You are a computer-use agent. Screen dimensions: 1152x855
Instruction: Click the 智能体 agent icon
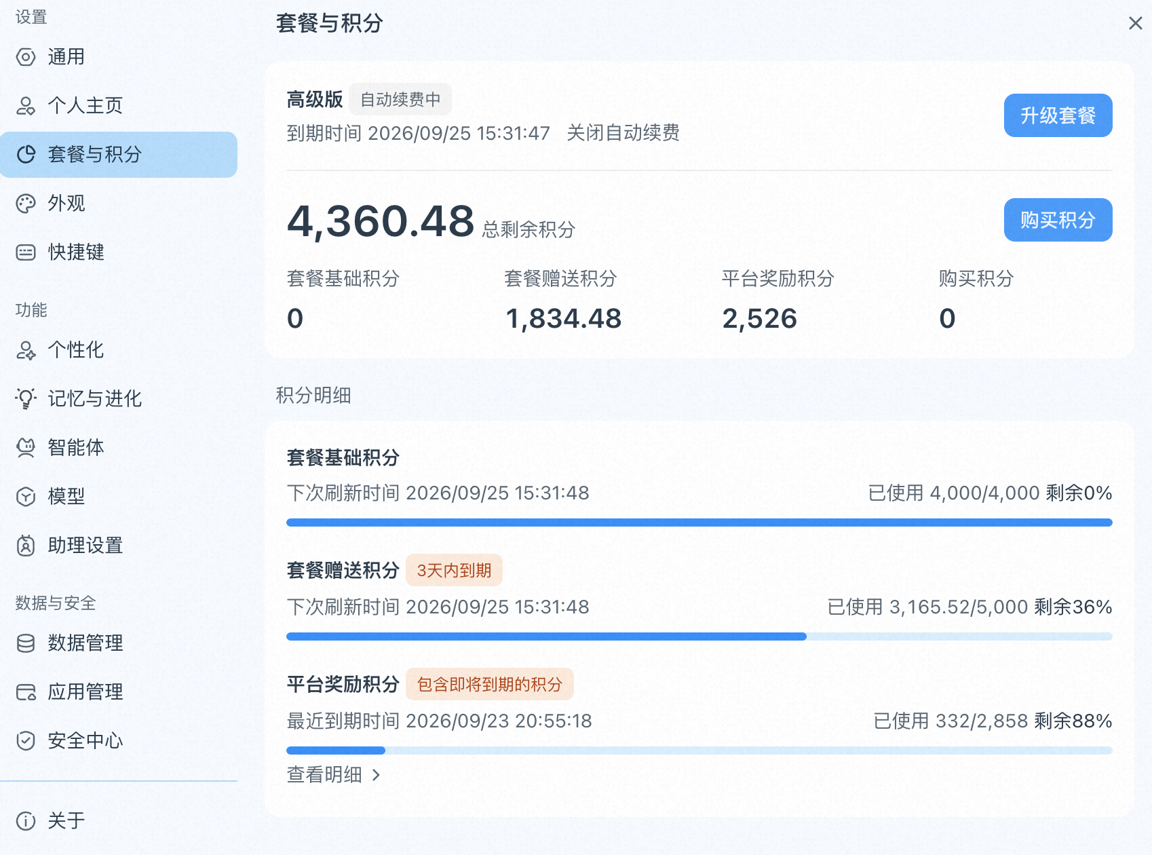pos(26,448)
